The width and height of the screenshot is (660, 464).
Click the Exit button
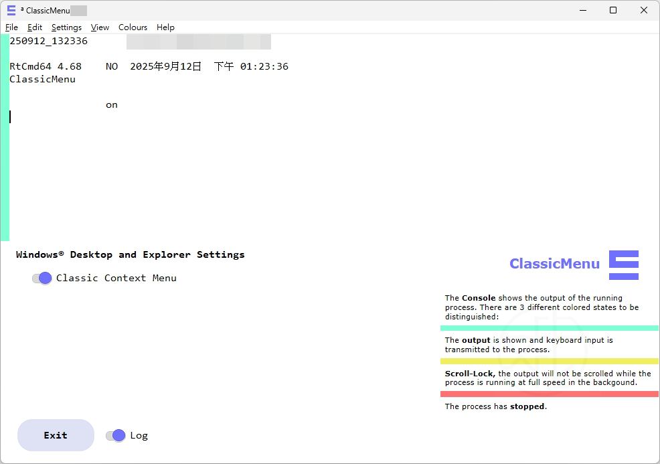coord(56,435)
